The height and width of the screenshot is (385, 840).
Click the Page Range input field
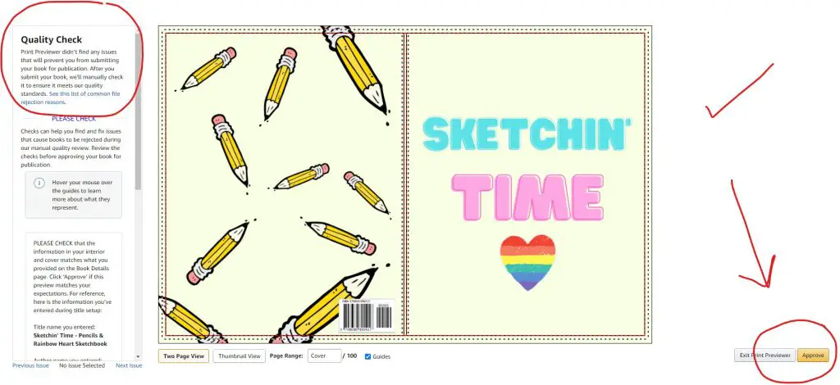pos(324,356)
